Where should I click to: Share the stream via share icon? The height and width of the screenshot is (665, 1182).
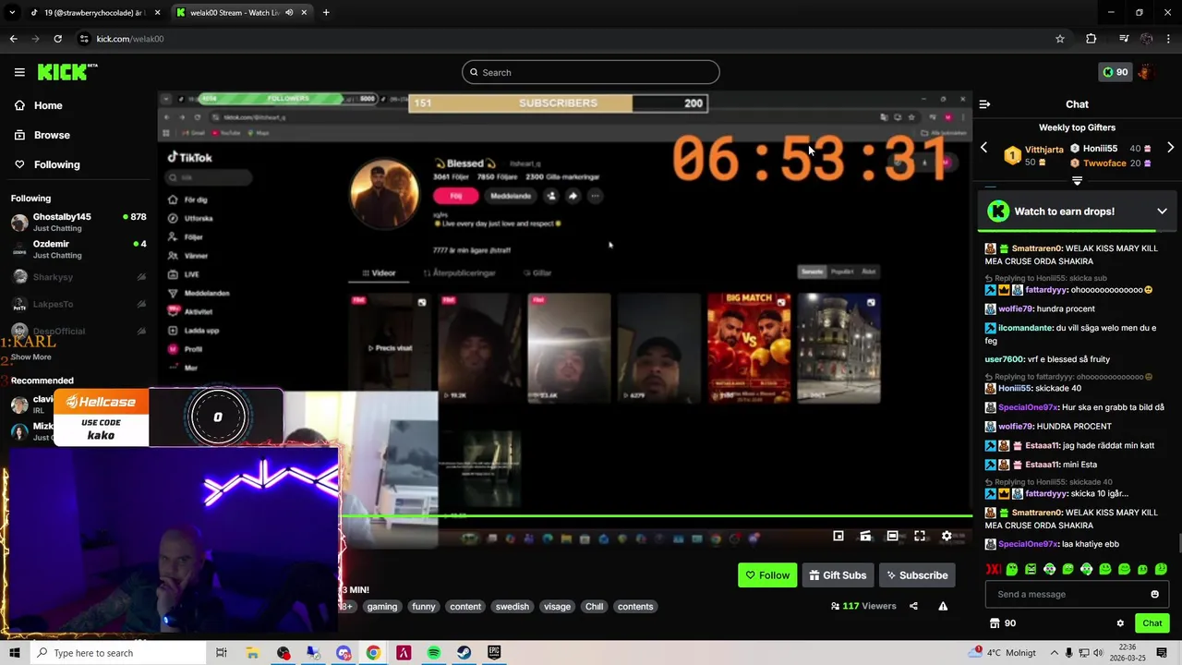[x=913, y=606]
